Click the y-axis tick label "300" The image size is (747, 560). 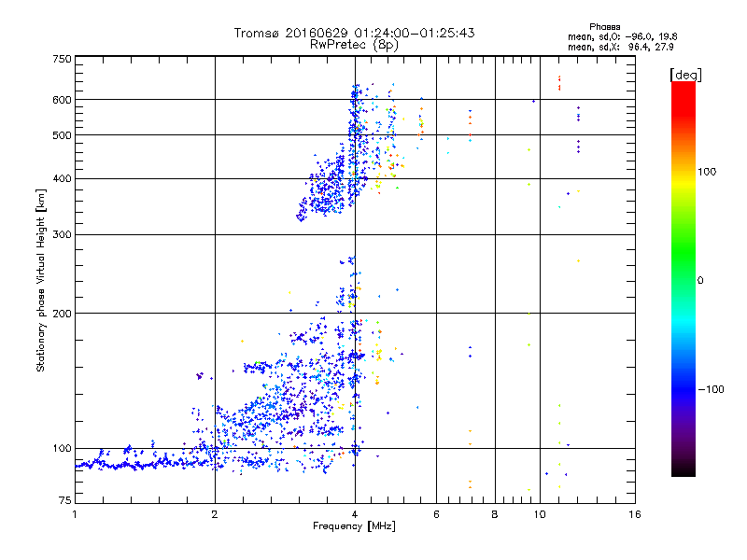point(63,235)
